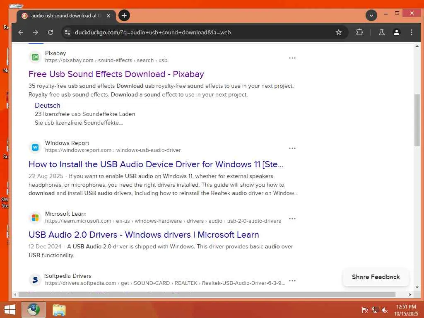Click the windowsreport.com URL breadcrumb
424x318 pixels.
[113, 150]
